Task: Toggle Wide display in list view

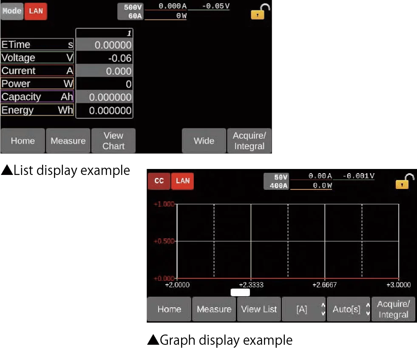Action: click(204, 141)
